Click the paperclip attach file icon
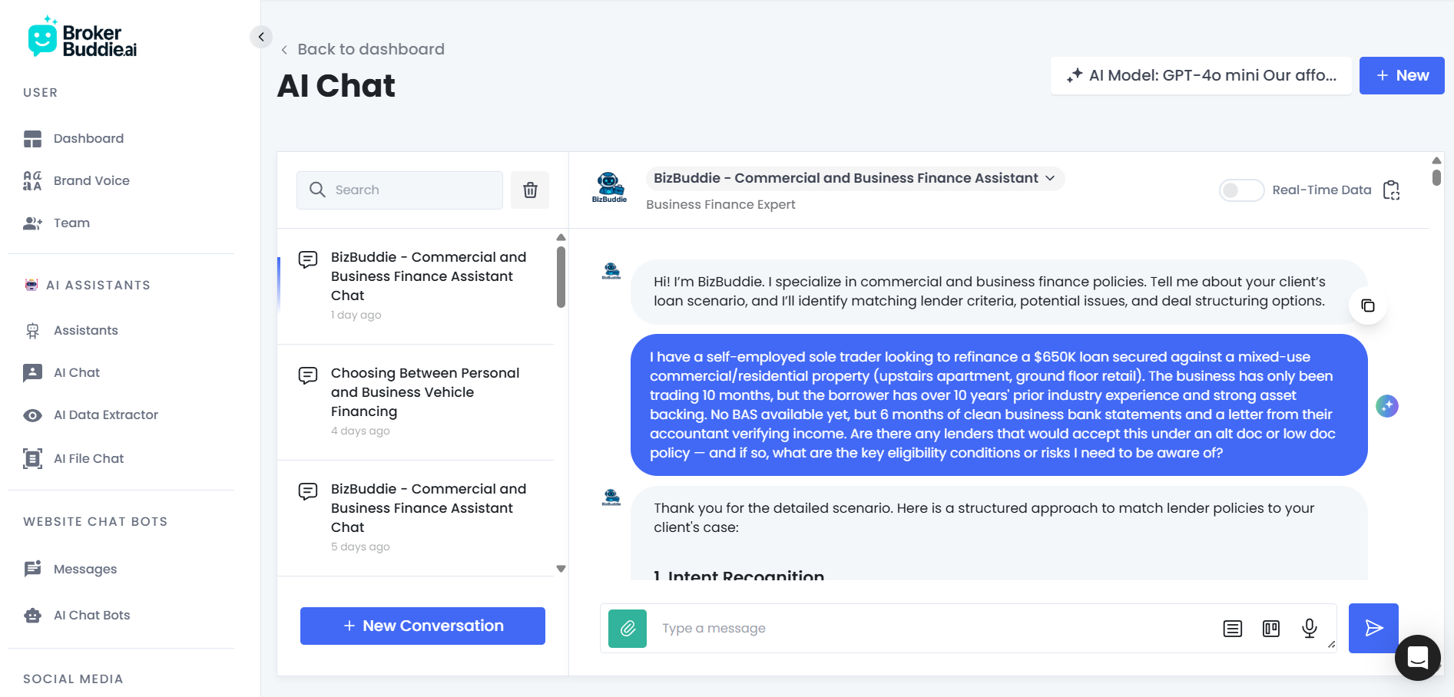The height and width of the screenshot is (697, 1454). click(627, 629)
